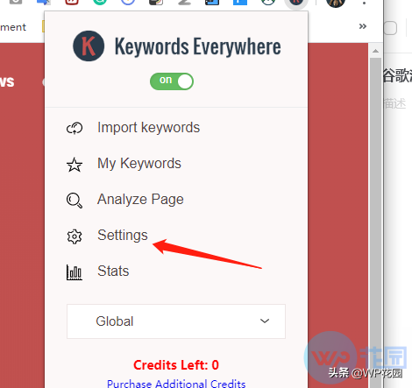Click the Keywords Everywhere title text
Viewport: 412px width, 388px height.
point(198,46)
